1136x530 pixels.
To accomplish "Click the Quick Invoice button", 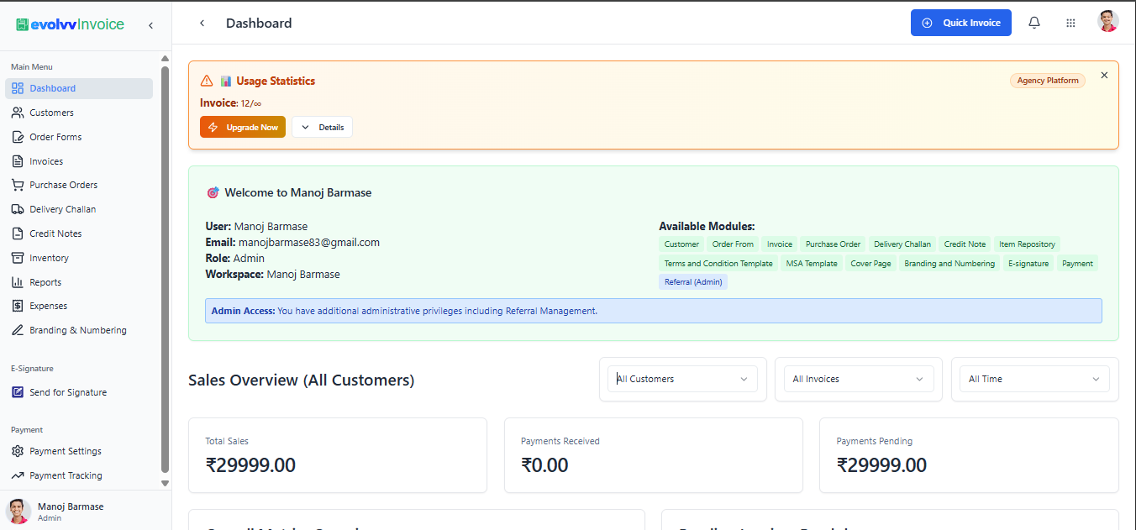I will [961, 23].
